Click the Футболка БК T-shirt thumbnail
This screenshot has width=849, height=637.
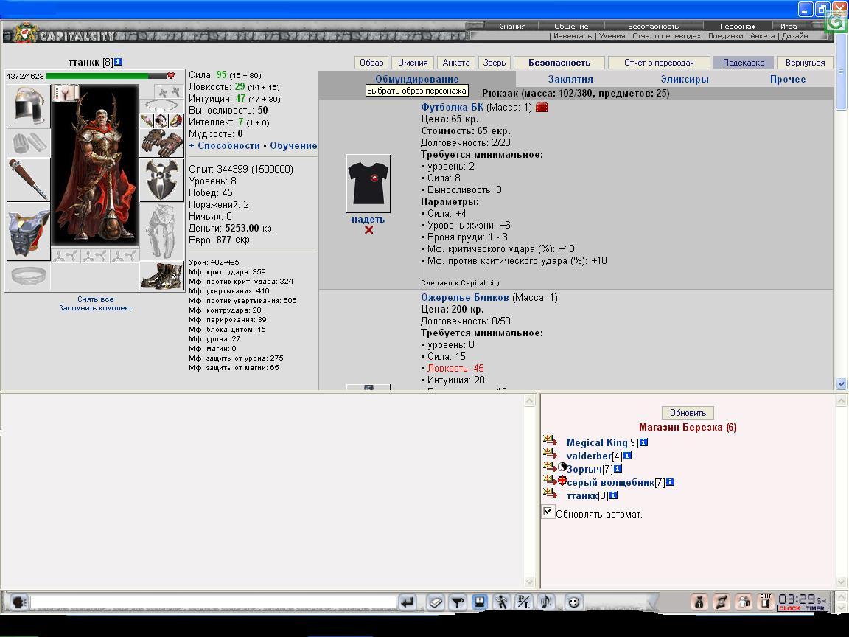coord(368,183)
